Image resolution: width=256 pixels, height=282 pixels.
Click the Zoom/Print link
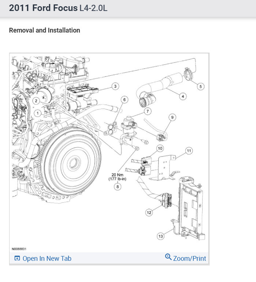point(186,258)
